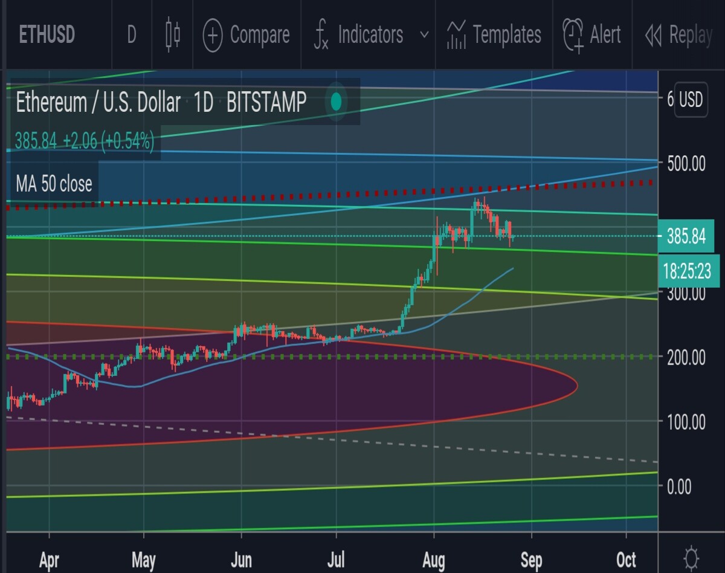The height and width of the screenshot is (573, 725).
Task: Click the Replay rewind arrows icon
Action: click(653, 35)
